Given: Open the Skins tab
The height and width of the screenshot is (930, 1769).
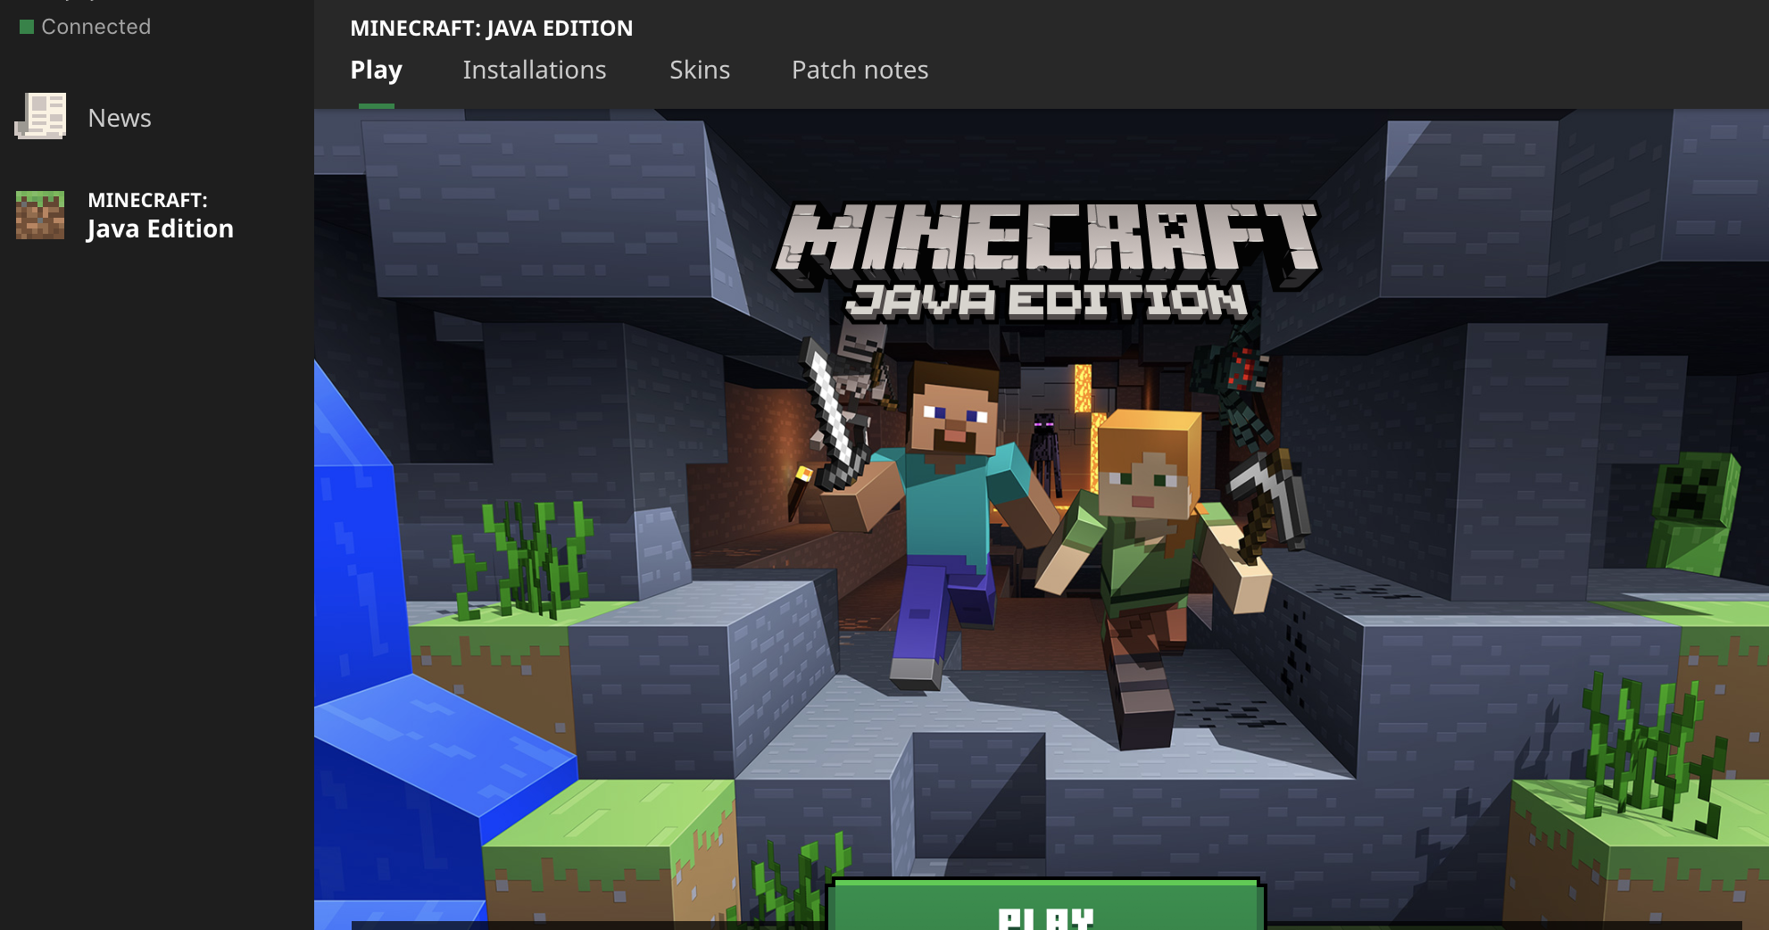Looking at the screenshot, I should click(x=700, y=70).
